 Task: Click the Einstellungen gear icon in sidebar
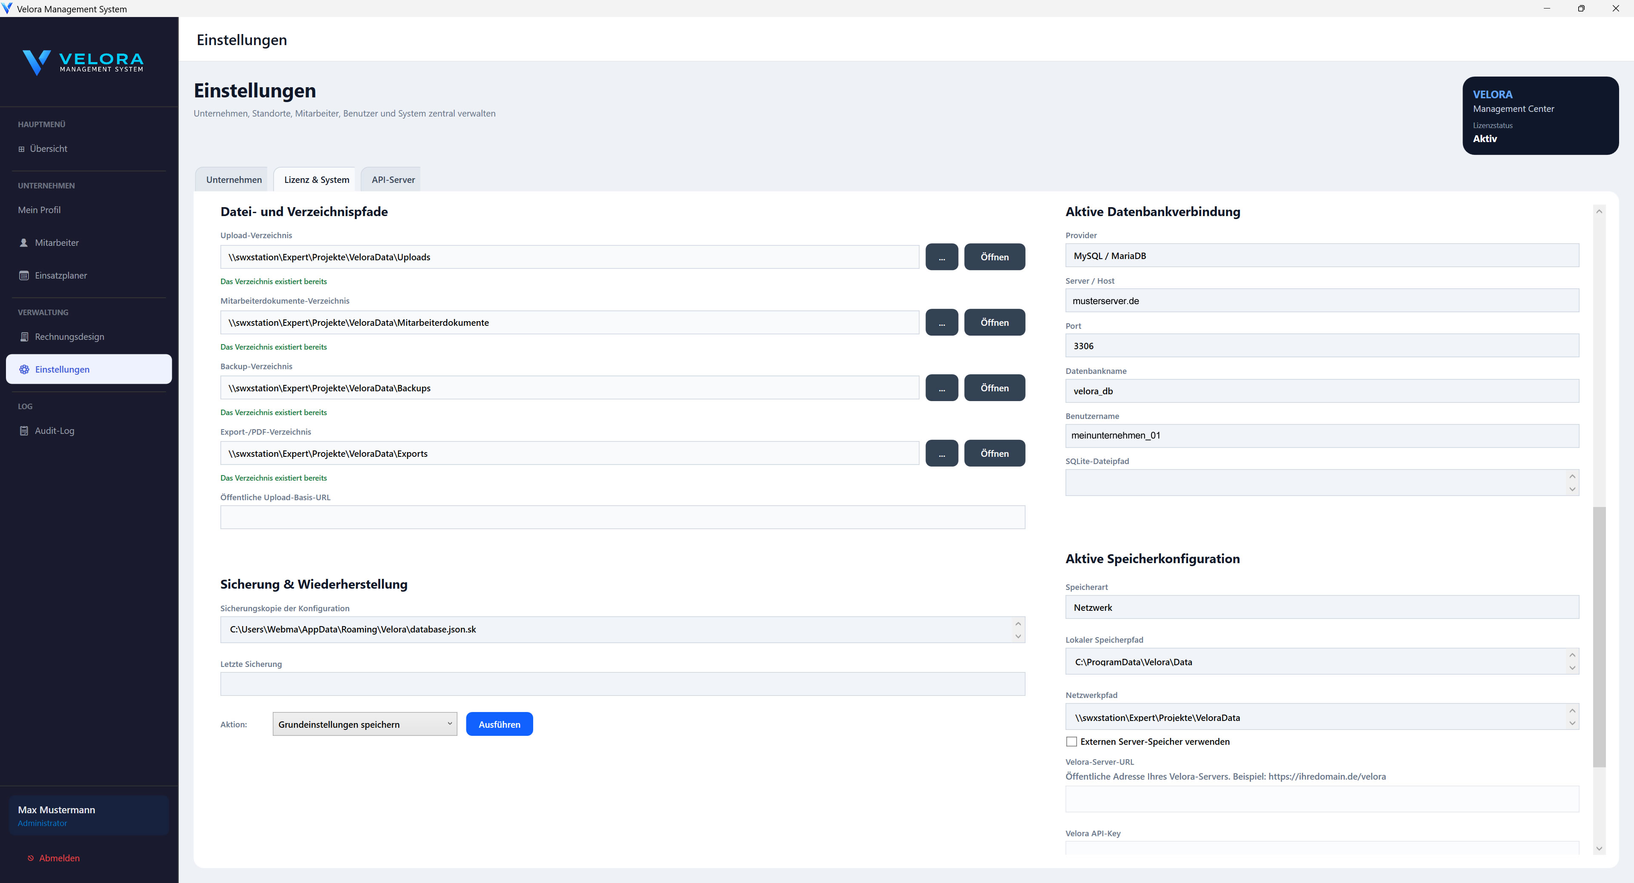click(x=24, y=370)
